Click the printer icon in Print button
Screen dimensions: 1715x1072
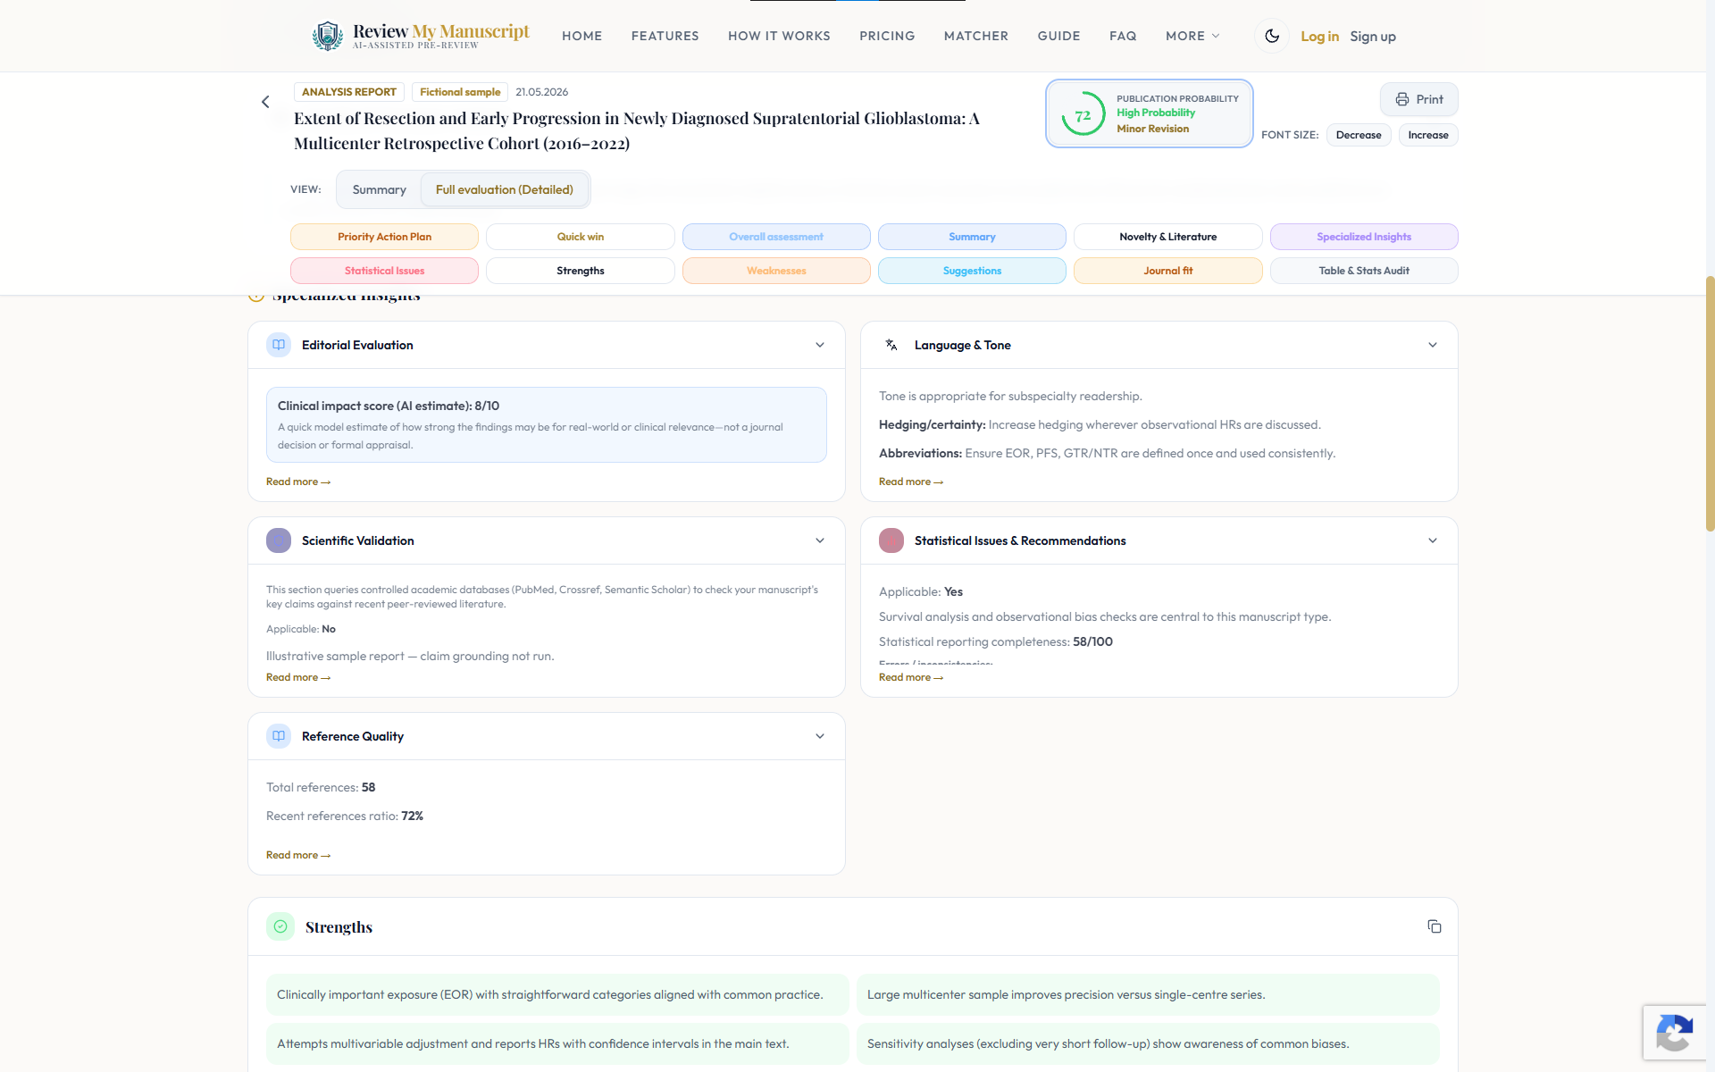tap(1402, 99)
